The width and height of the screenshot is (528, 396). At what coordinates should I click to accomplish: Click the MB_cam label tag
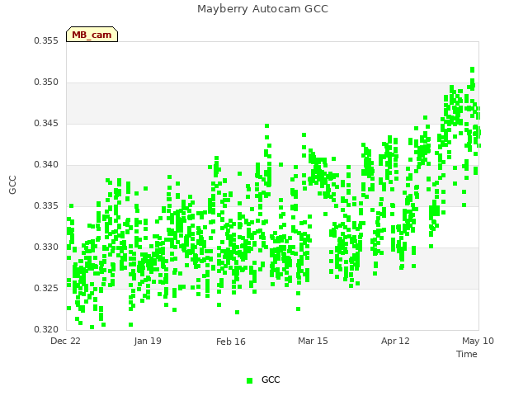(x=92, y=35)
